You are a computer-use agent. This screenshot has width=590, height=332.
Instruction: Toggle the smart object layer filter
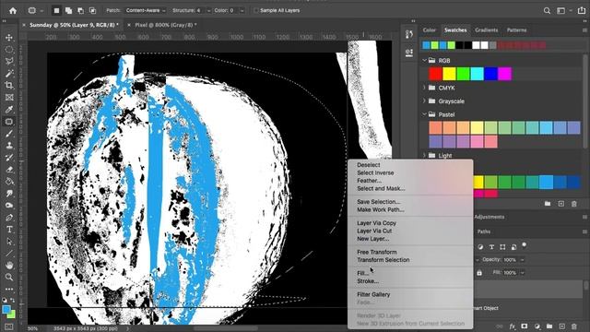pos(513,247)
